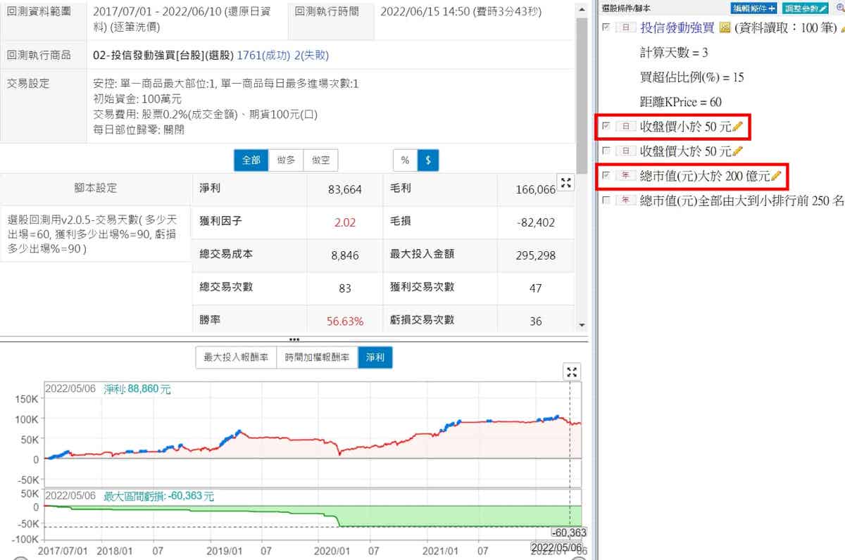Image resolution: width=845 pixels, height=560 pixels.
Task: Open the 1761(成功) results link
Action: point(263,55)
